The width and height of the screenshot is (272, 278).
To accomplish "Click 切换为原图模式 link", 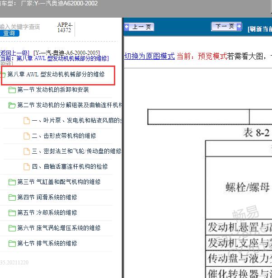I will point(150,56).
